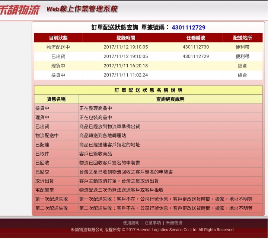Image resolution: width=268 pixels, height=249 pixels.
Task: Open the 禾頡物流 footer link
Action: 174,223
